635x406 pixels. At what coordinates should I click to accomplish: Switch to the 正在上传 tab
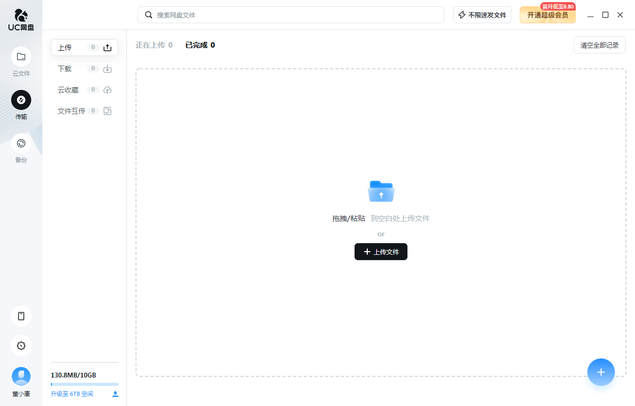(153, 45)
